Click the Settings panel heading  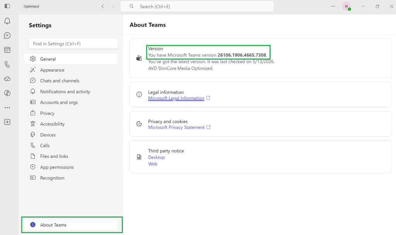pos(40,25)
